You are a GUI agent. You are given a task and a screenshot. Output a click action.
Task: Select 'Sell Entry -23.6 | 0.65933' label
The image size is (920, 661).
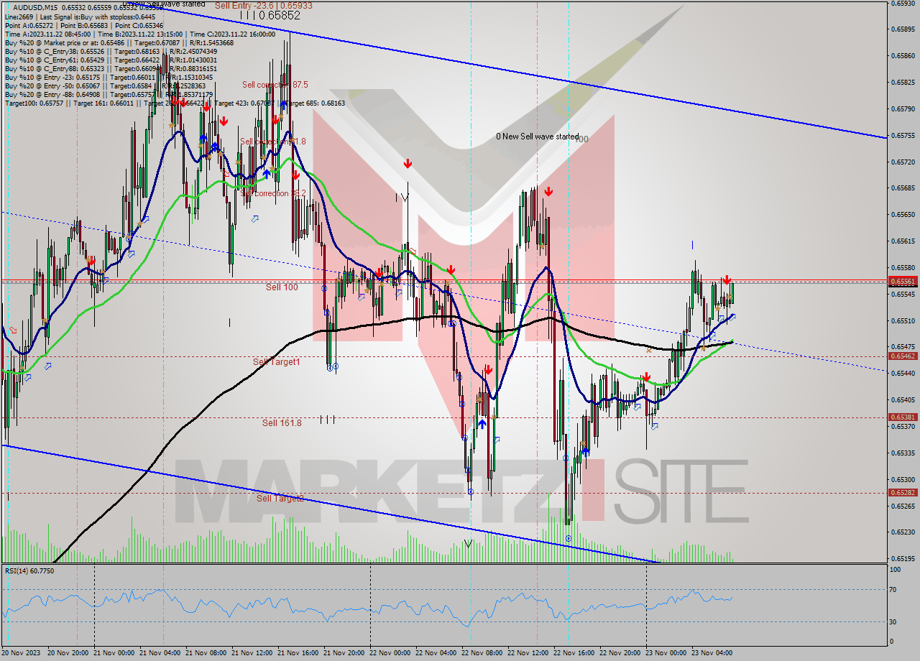[x=264, y=5]
